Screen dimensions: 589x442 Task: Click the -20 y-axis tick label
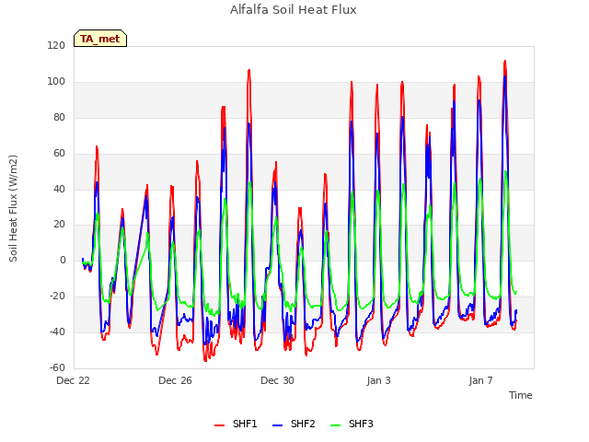(57, 297)
